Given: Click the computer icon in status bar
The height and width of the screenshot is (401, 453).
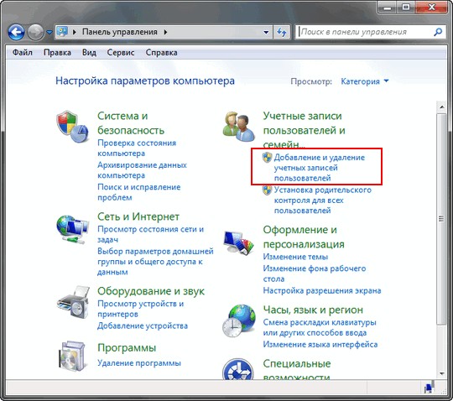Looking at the screenshot, I should point(429,387).
